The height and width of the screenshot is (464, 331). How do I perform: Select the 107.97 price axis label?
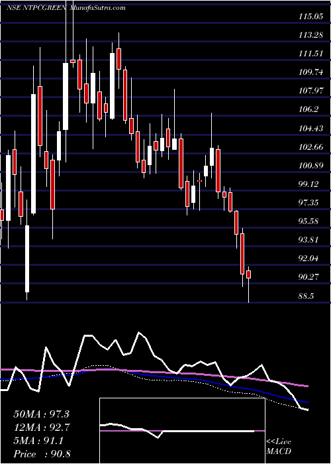310,91
